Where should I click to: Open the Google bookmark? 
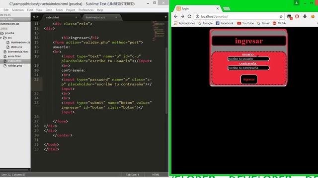point(205,23)
